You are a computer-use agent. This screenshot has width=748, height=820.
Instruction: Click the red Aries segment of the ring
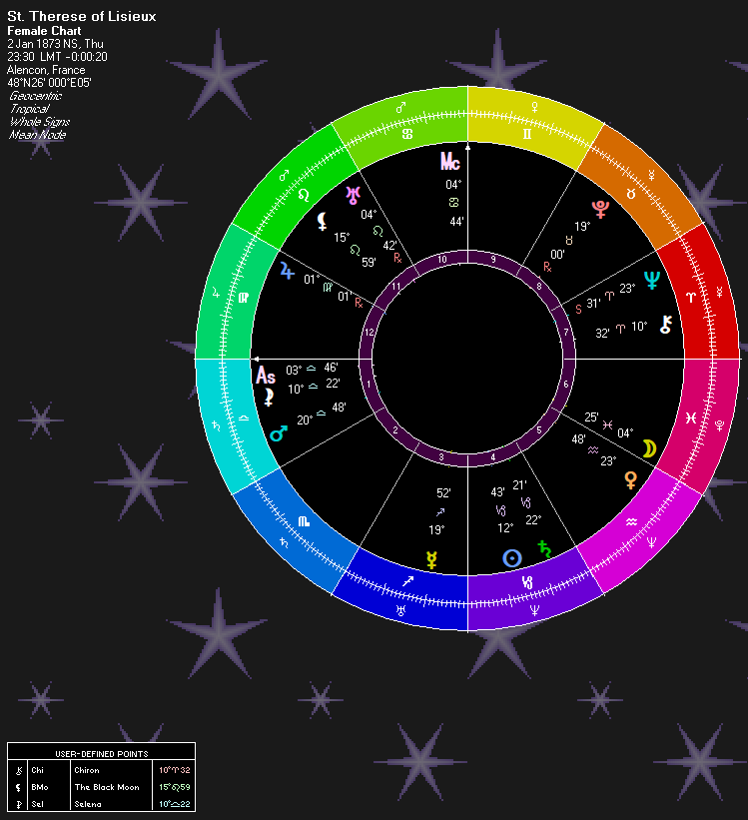696,298
